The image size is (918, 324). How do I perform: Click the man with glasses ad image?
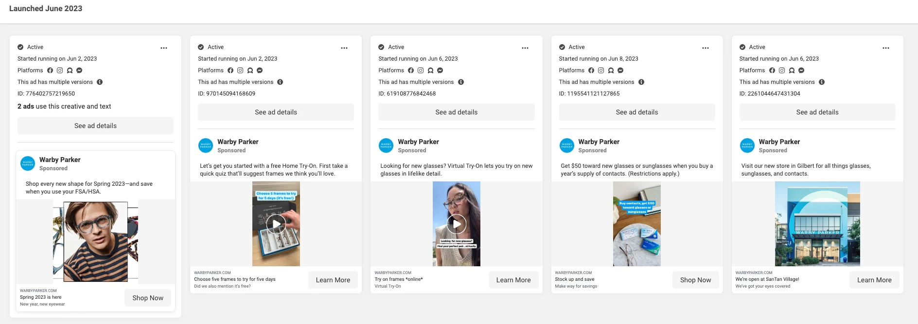(96, 242)
